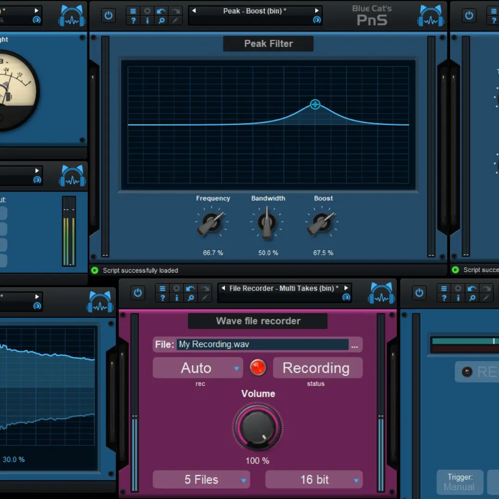
Task: Open File Recorder - Multi Takes preset menu
Action: (x=284, y=288)
